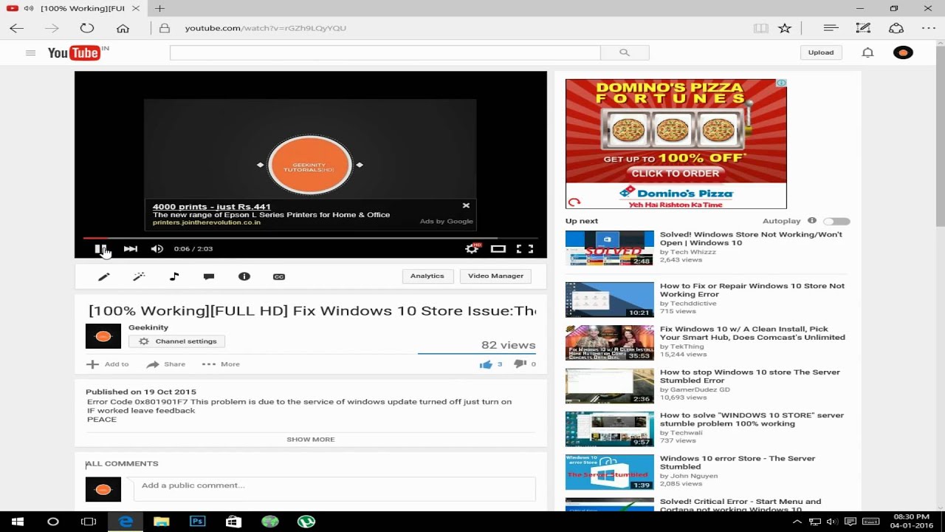Dislike the video with thumbs down
The image size is (945, 532).
pos(520,364)
